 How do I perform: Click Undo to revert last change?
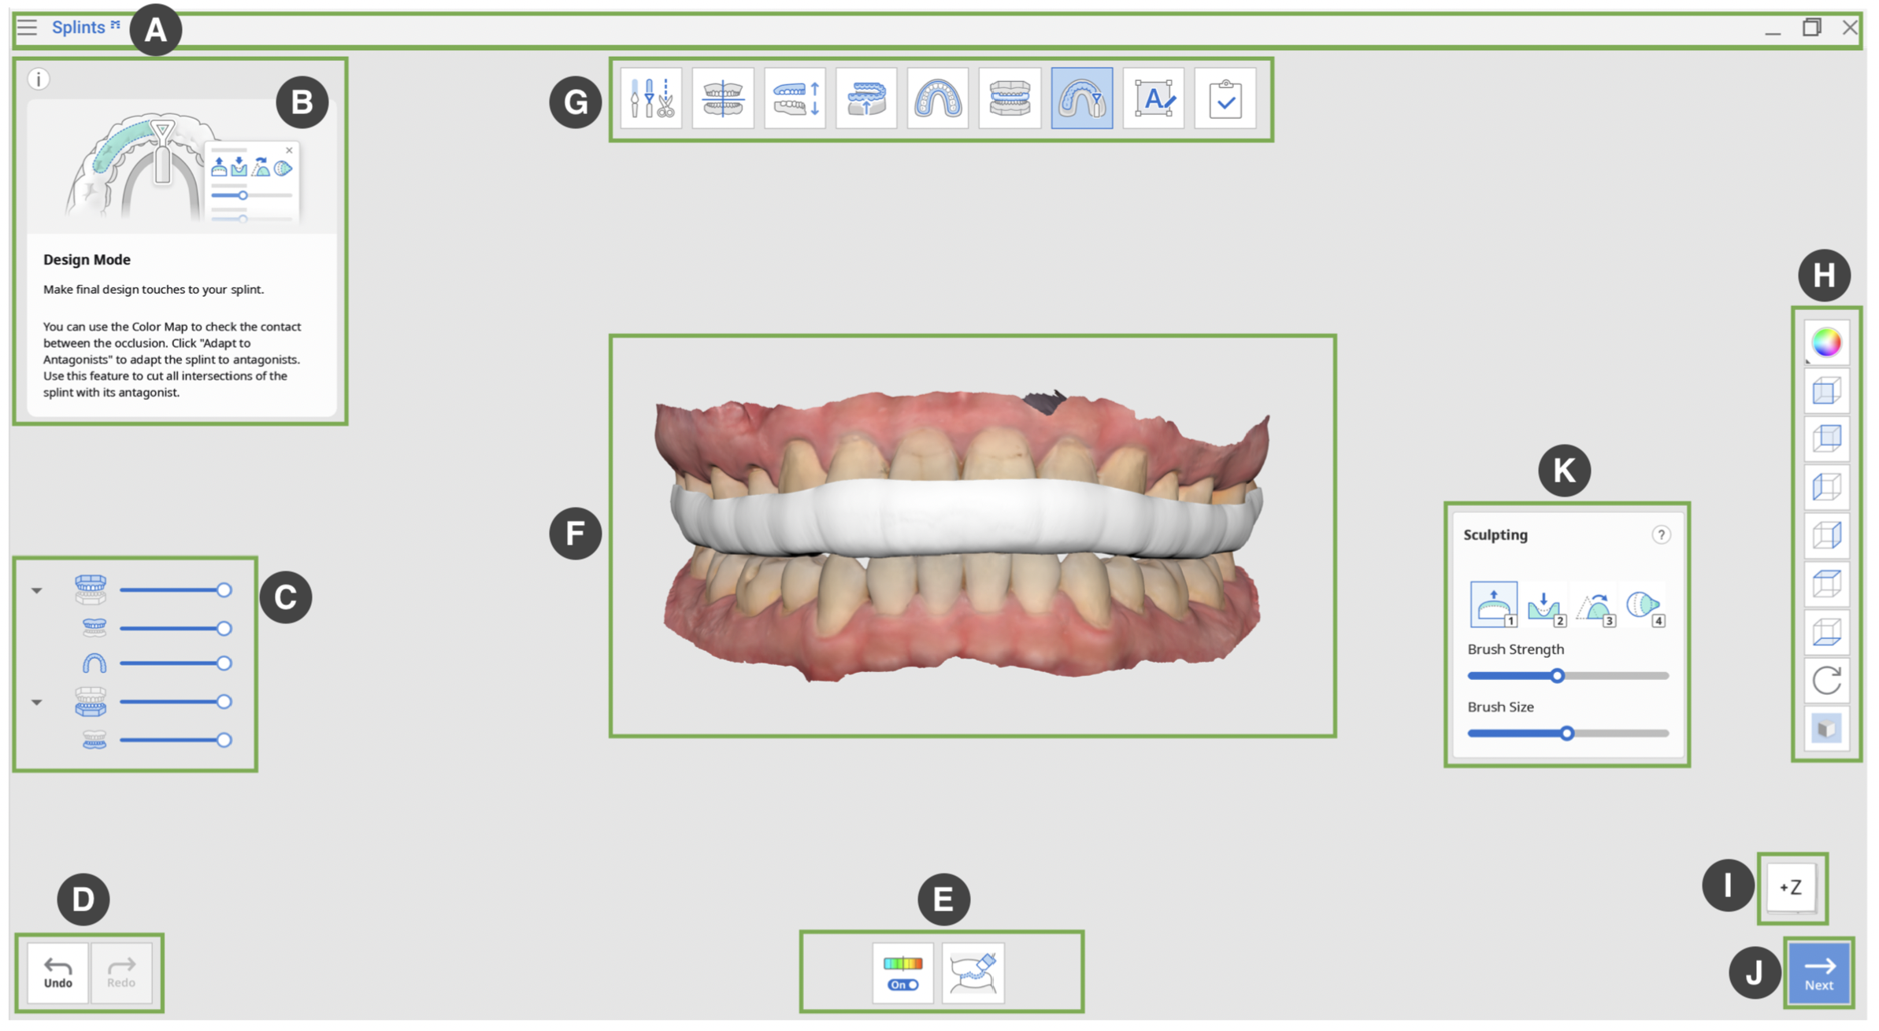pos(57,972)
